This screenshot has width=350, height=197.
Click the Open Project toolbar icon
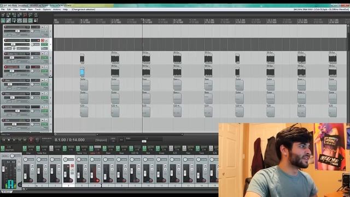coord(9,15)
